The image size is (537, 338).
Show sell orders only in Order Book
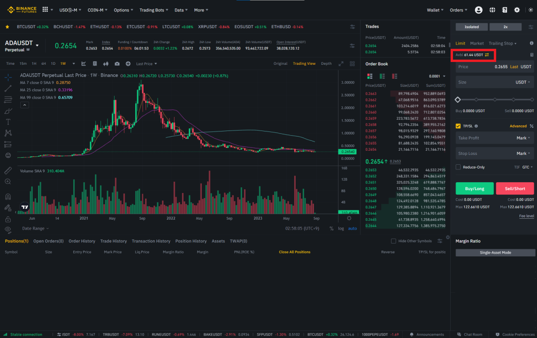394,76
